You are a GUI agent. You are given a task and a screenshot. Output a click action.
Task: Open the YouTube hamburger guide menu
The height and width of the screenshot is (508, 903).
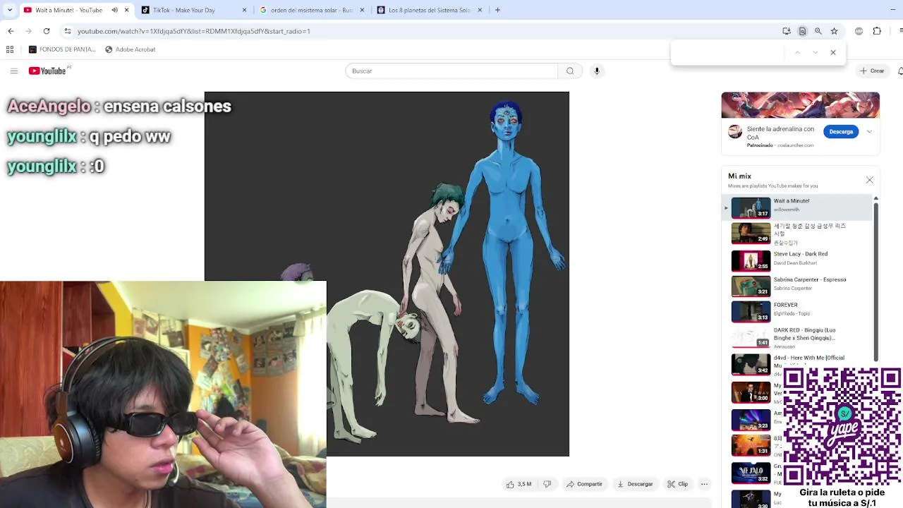click(14, 71)
